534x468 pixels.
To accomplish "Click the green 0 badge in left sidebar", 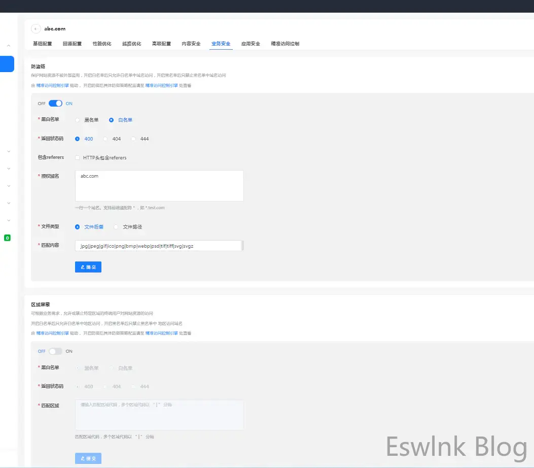I will [7, 238].
